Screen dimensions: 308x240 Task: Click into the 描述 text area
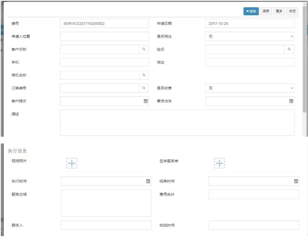click(x=177, y=122)
